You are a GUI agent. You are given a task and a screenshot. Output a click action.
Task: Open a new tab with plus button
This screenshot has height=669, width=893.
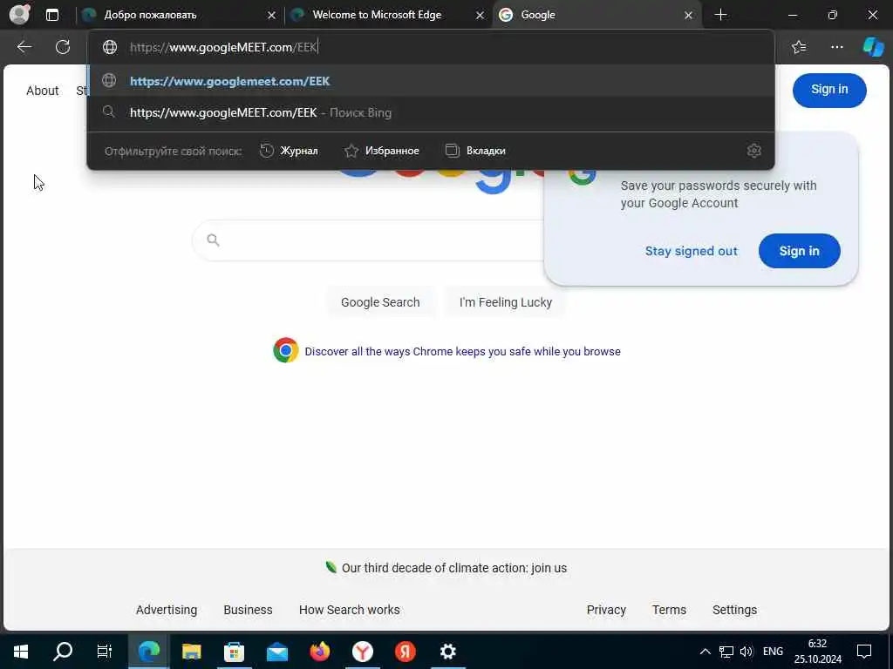(720, 15)
